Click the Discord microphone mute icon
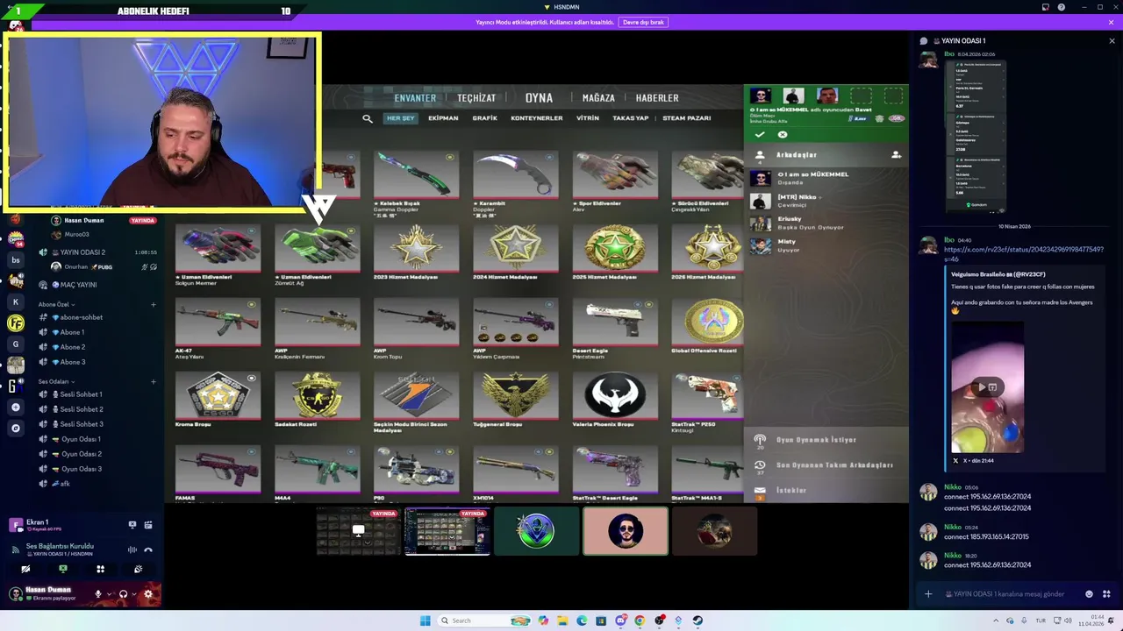Viewport: 1123px width, 631px height. [98, 593]
